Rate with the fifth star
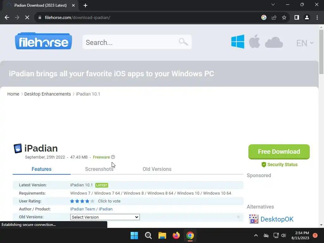 pyautogui.click(x=92, y=201)
